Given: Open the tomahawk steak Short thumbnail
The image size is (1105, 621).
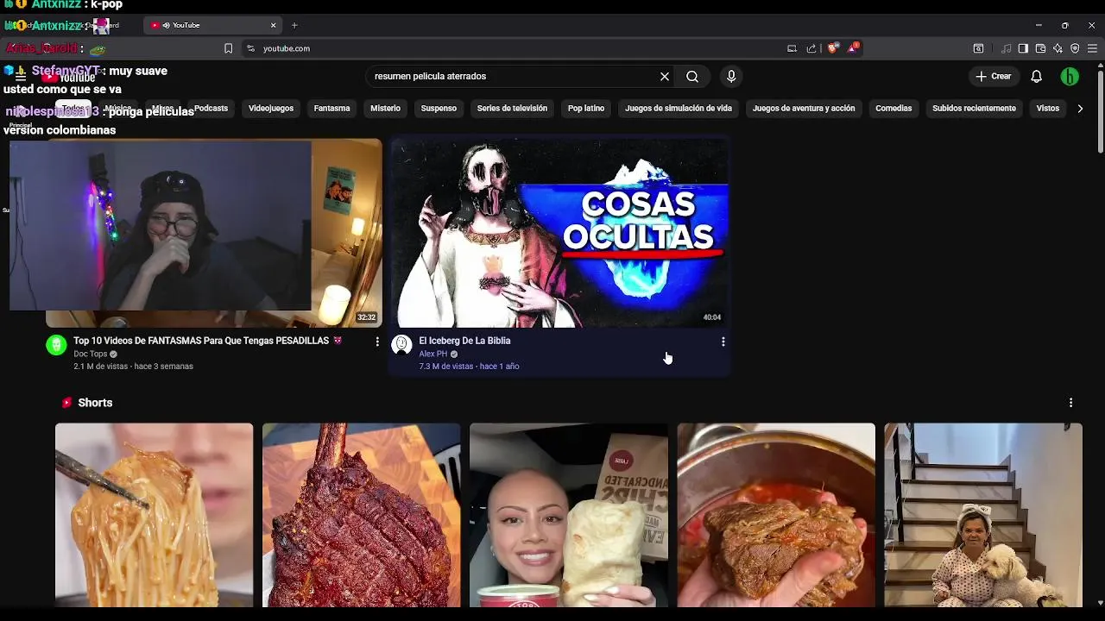Looking at the screenshot, I should click(362, 515).
